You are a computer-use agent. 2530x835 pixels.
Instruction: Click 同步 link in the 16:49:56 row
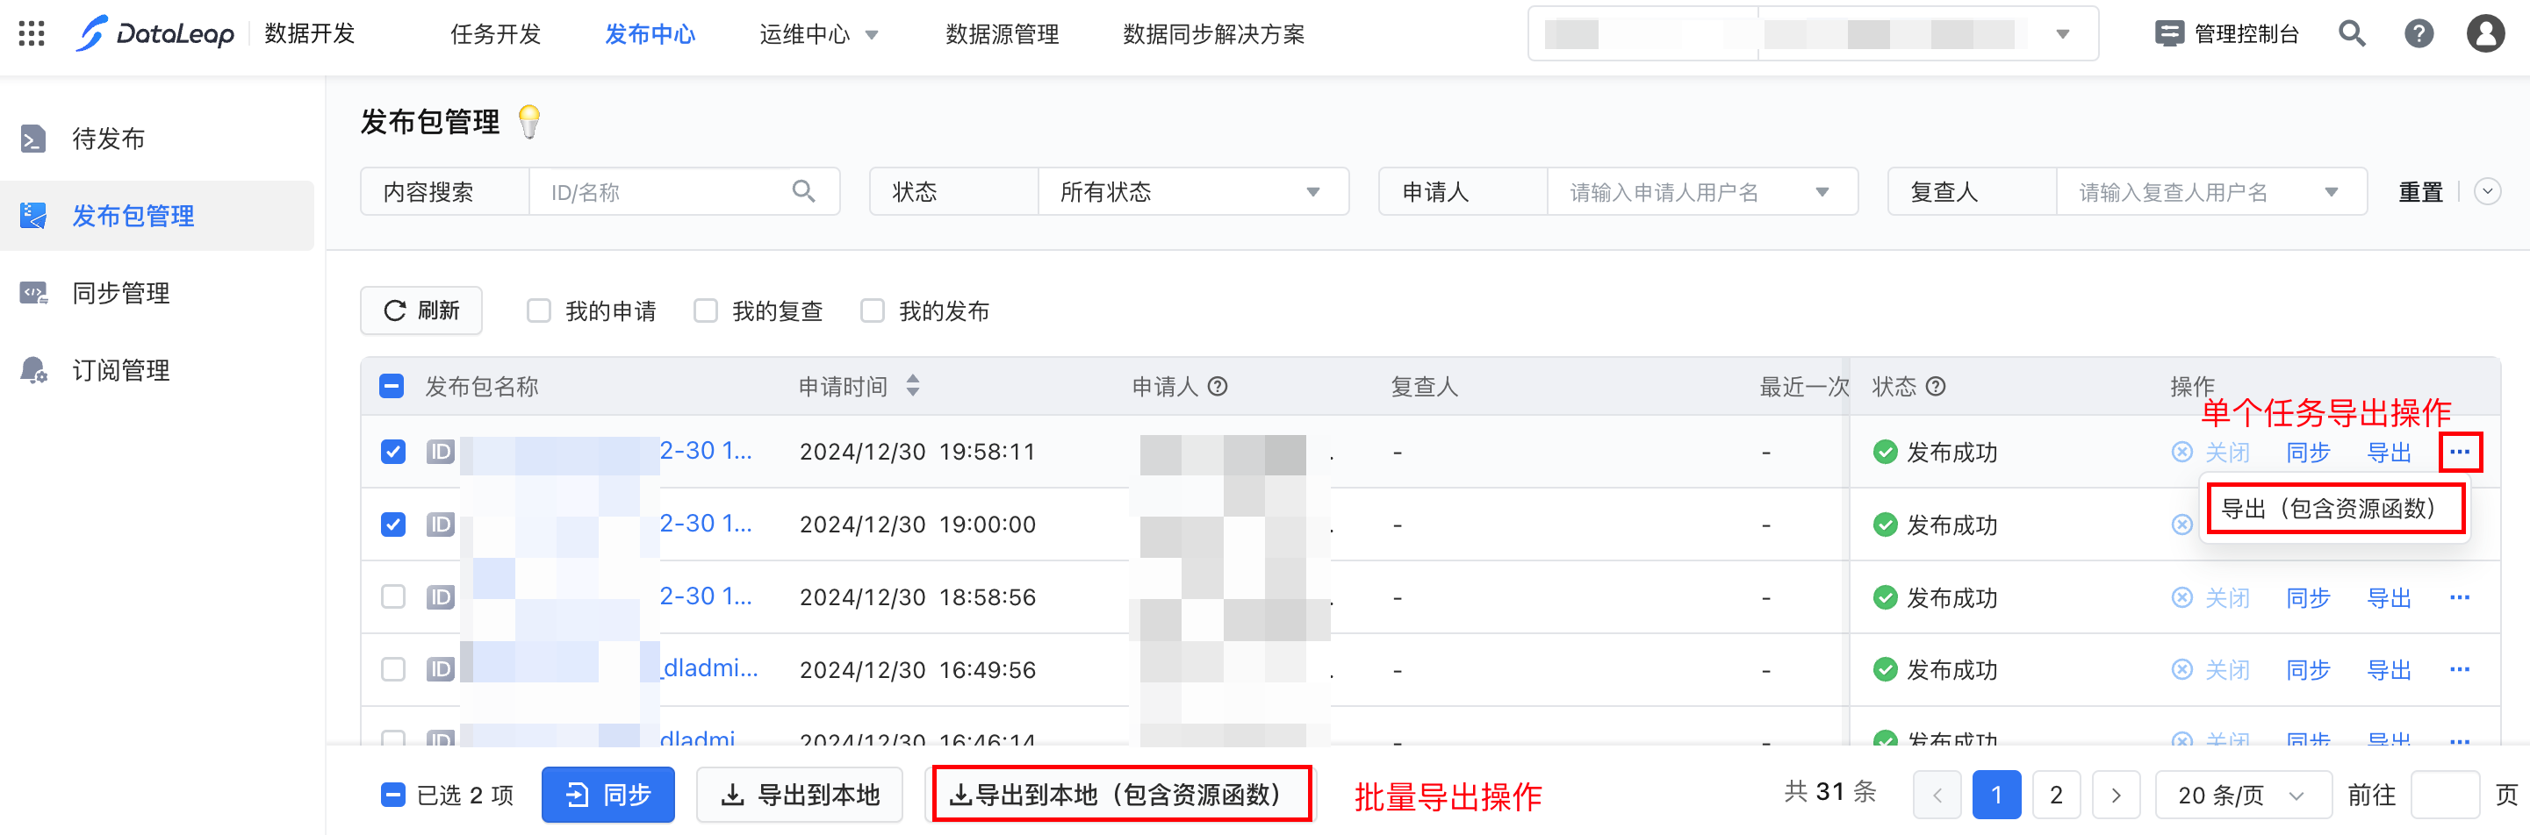(2307, 670)
